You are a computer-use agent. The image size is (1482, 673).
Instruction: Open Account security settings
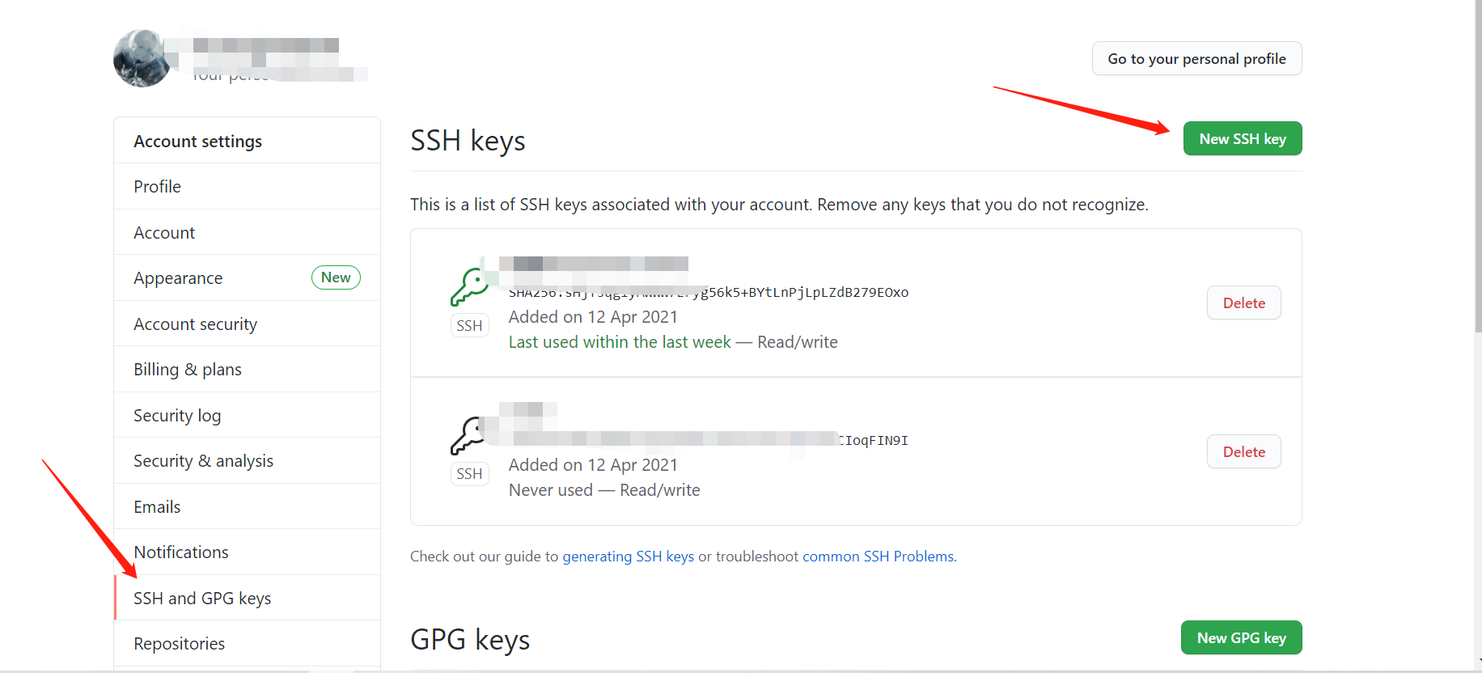point(195,324)
